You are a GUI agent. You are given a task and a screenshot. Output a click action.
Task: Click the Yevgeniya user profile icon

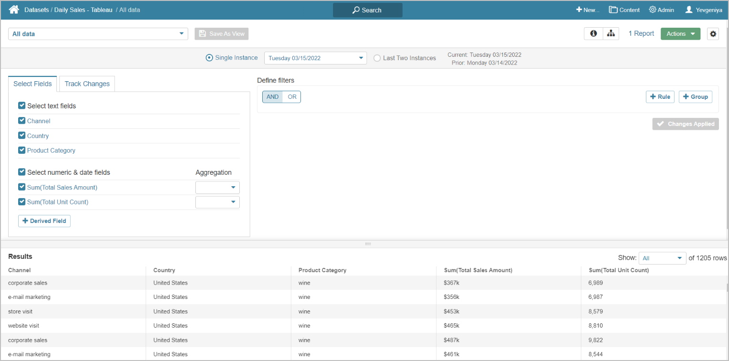[689, 10]
